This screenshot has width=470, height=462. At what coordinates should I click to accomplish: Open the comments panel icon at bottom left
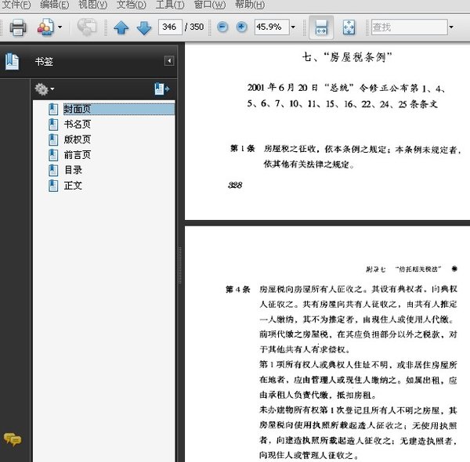click(x=12, y=439)
